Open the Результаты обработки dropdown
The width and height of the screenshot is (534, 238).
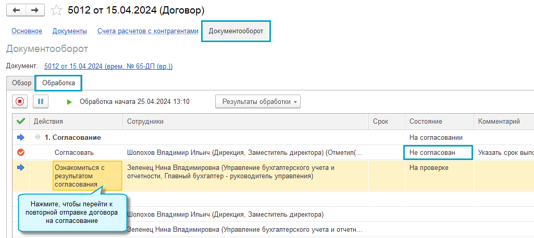pos(257,102)
